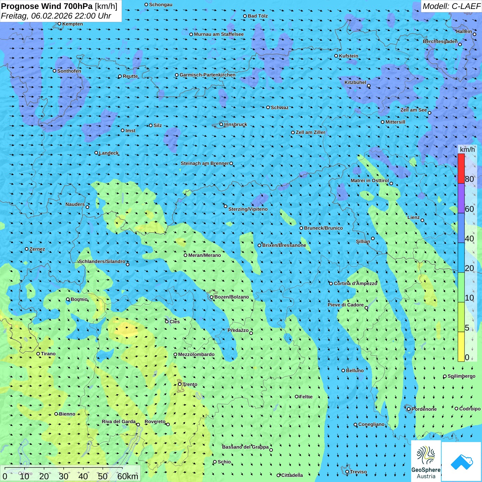Click the Belluno location dot
This screenshot has width=482, height=482.
click(343, 370)
